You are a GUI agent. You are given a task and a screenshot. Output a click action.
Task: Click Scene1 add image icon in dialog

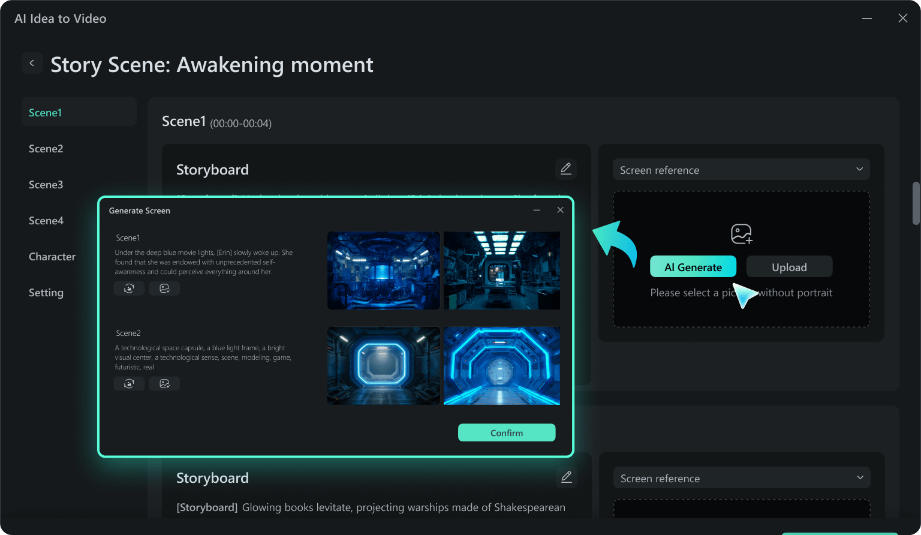click(x=164, y=288)
